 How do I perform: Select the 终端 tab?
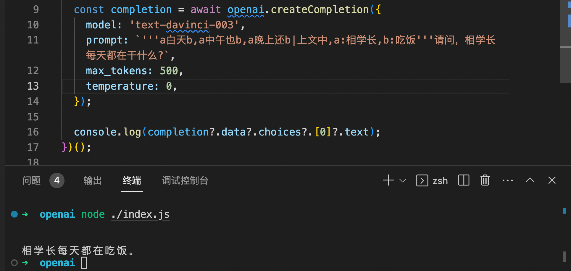click(132, 180)
